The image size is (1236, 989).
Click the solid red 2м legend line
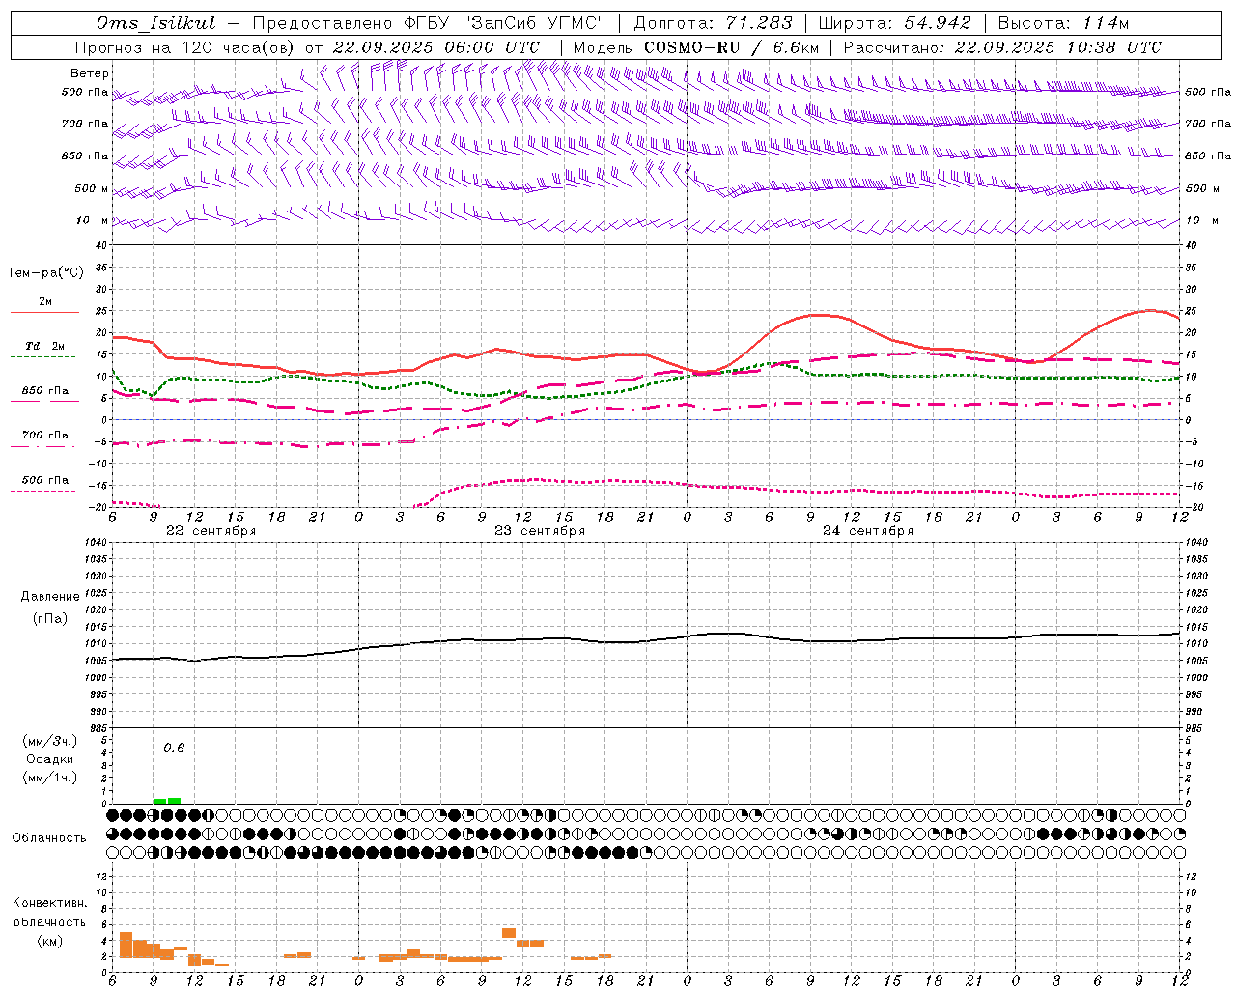tap(44, 312)
